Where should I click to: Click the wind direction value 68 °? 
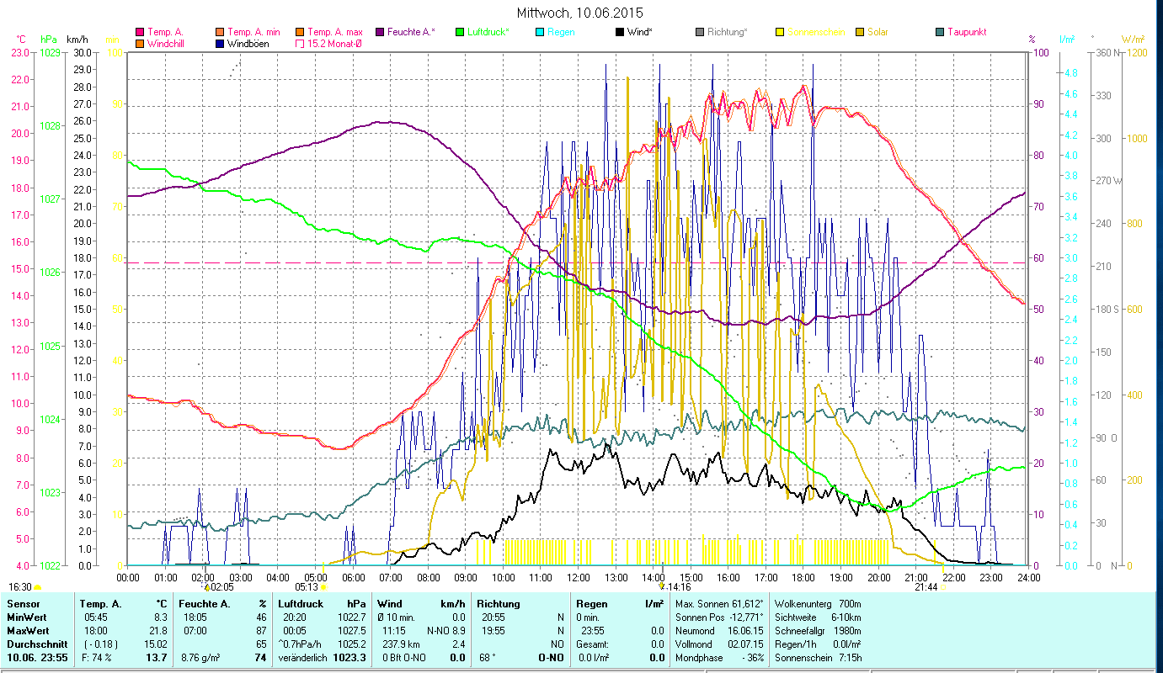click(488, 657)
